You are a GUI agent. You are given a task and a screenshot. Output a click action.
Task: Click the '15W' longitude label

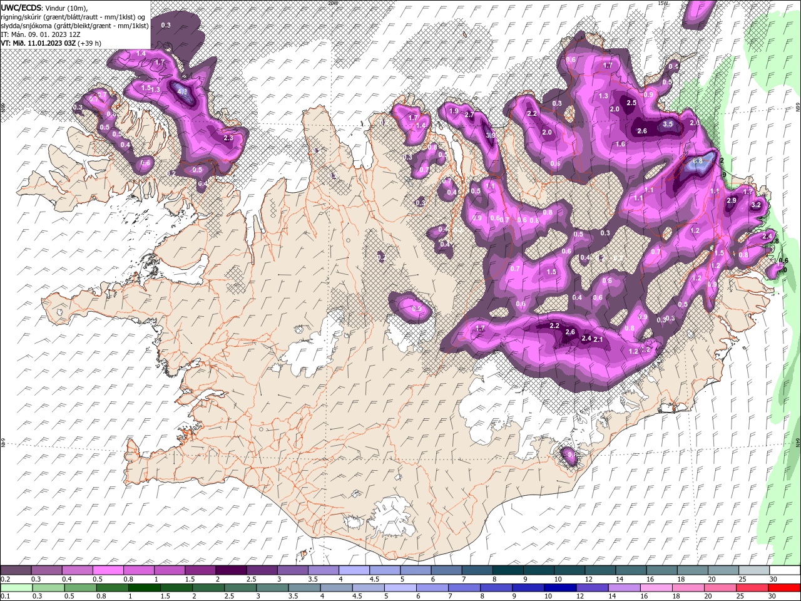point(663,3)
